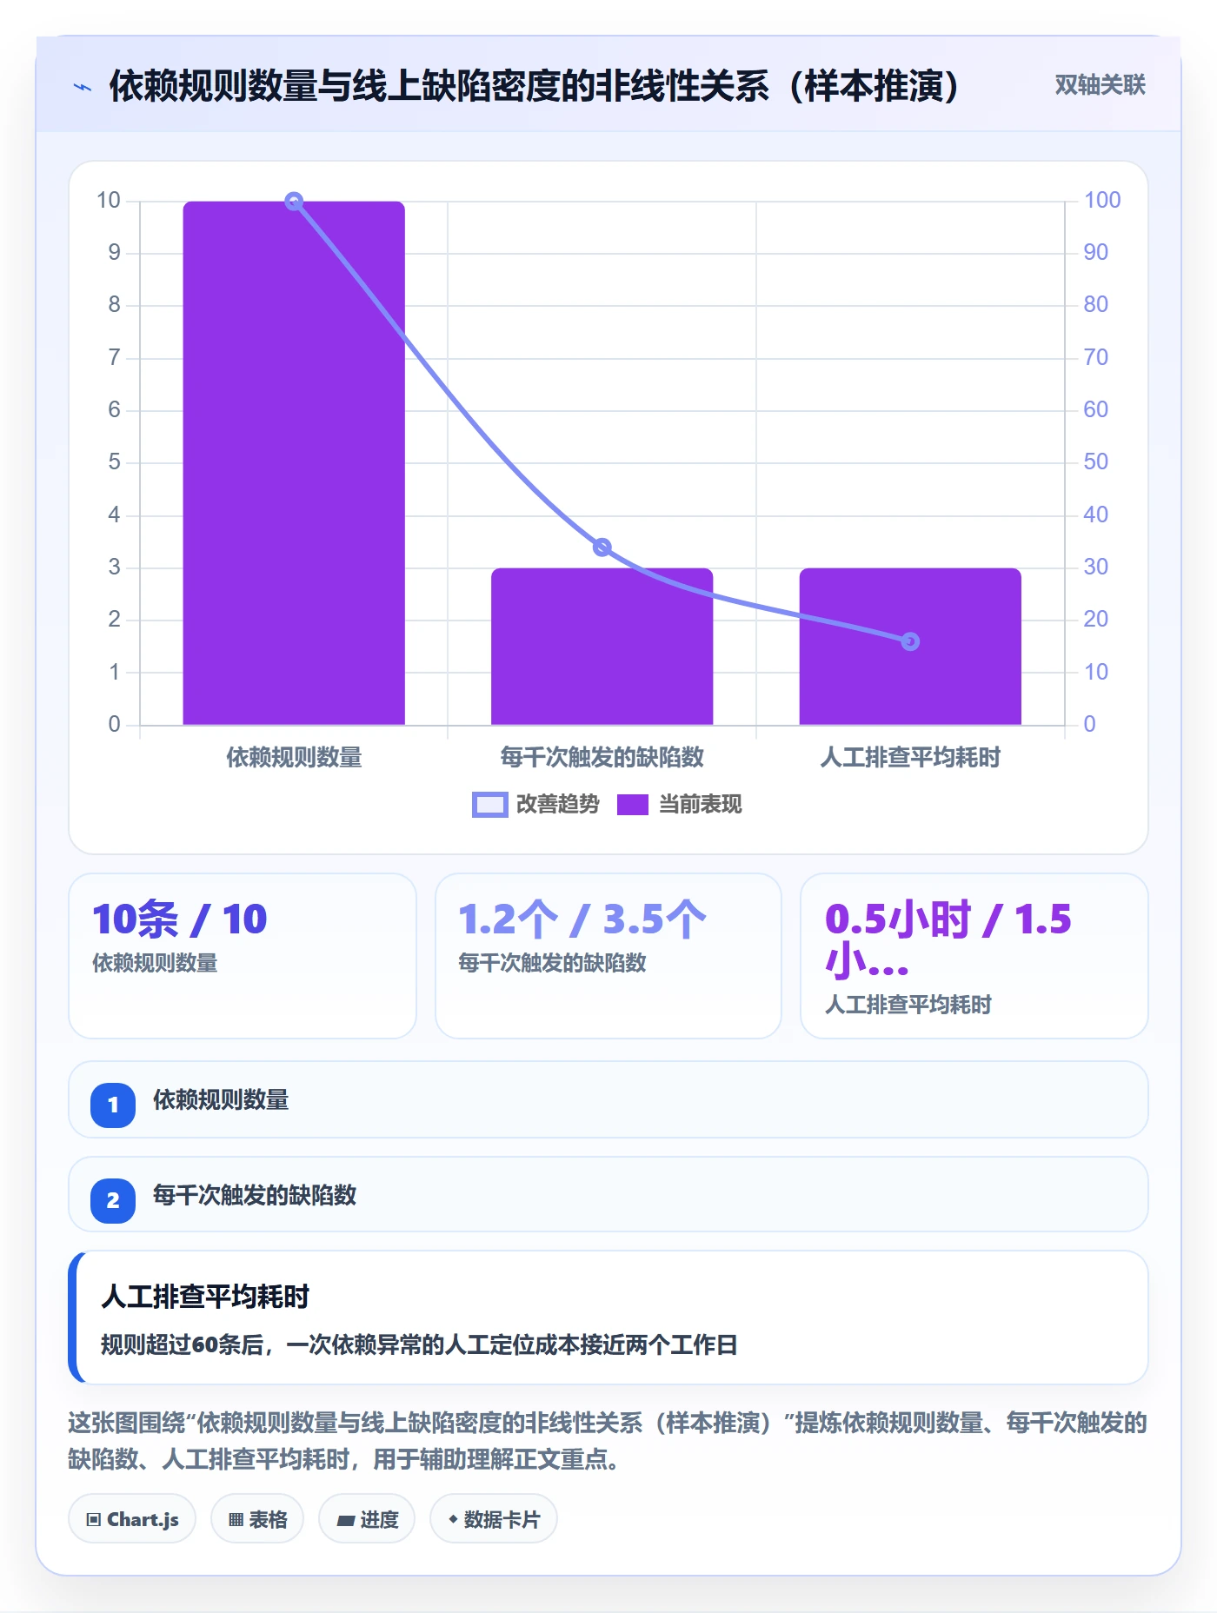Select the list row labeled 每千次触发的缺陷数
Viewport: 1217px width, 1613px height.
pos(608,1194)
